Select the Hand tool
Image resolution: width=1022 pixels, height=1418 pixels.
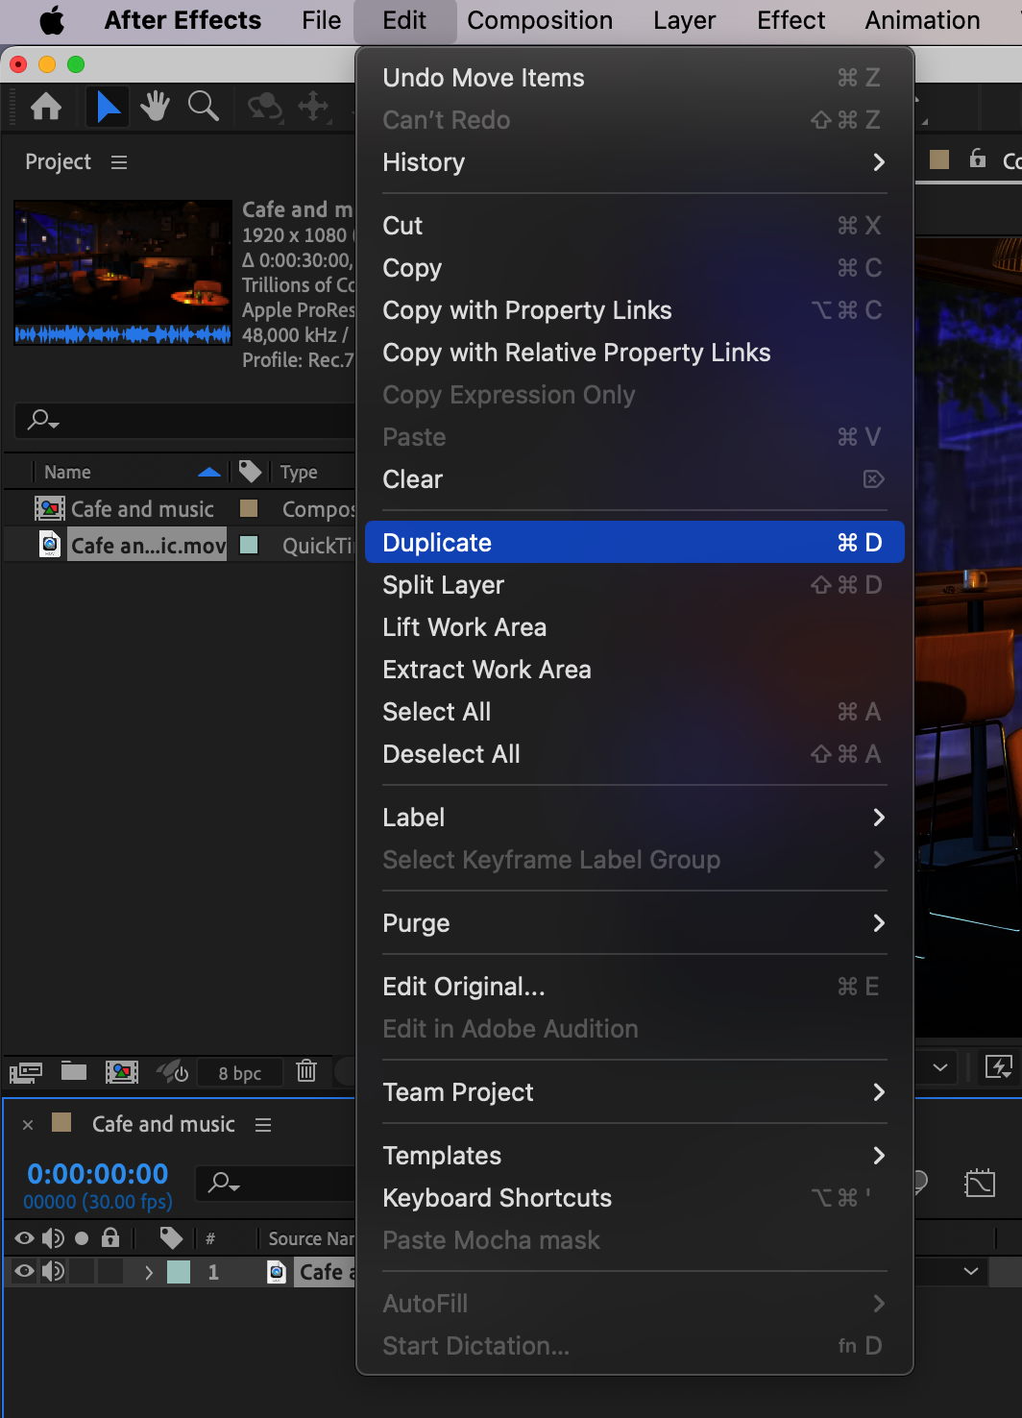[155, 107]
